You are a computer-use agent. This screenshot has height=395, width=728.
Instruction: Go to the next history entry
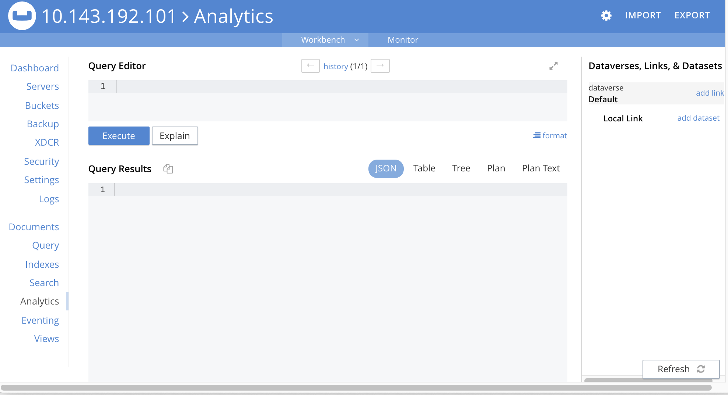click(380, 66)
